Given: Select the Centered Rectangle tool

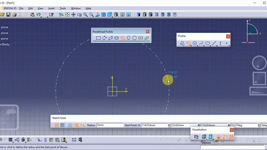Looking at the screenshot, I should pos(141,38).
